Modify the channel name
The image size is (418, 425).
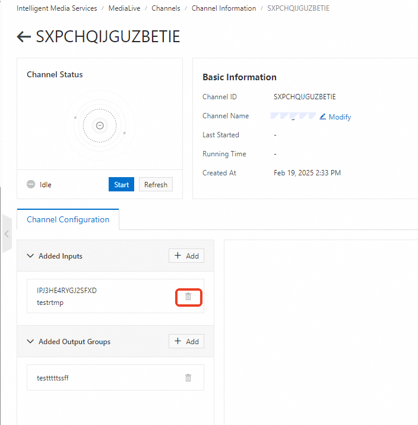pos(335,117)
